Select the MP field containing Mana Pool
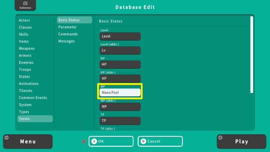The height and width of the screenshot is (152, 270). point(120,93)
